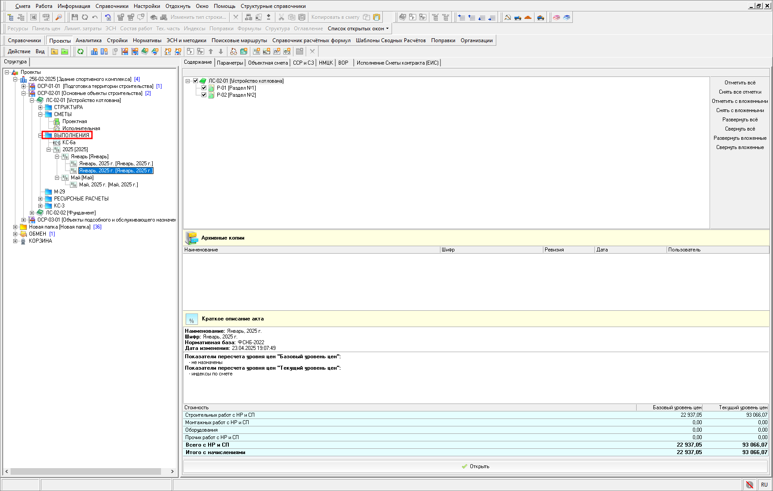Image resolution: width=773 pixels, height=491 pixels.
Task: Switch to the Параметры tab
Action: 230,63
